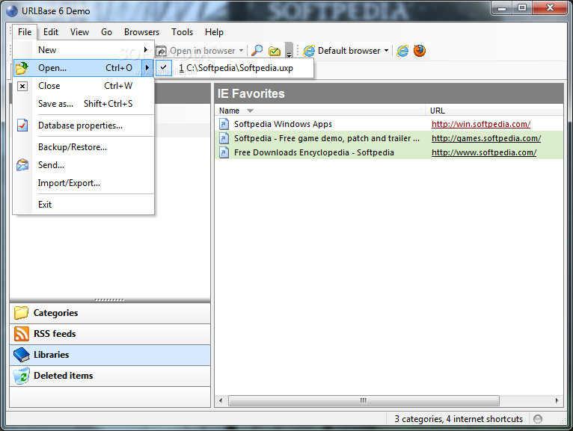Click the scroll left arrow
Viewport: 573px width, 431px height.
(x=221, y=400)
